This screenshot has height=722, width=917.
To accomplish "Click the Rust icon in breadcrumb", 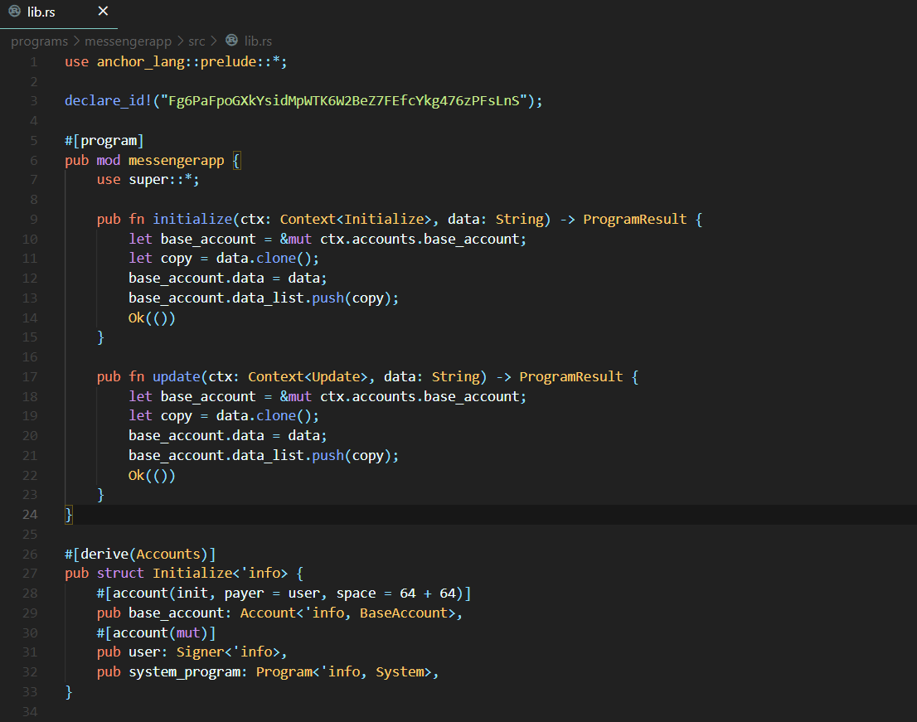I will click(x=232, y=40).
